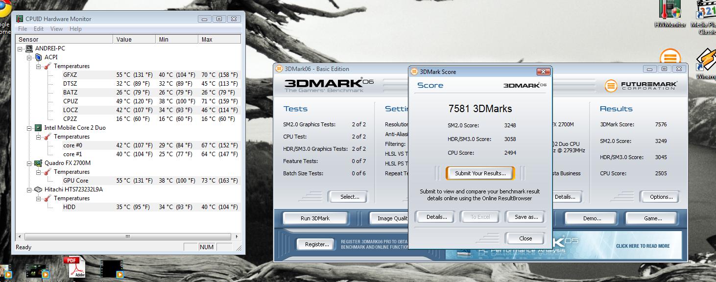
Task: Open the Edit menu in Hardware Monitor
Action: [x=39, y=29]
